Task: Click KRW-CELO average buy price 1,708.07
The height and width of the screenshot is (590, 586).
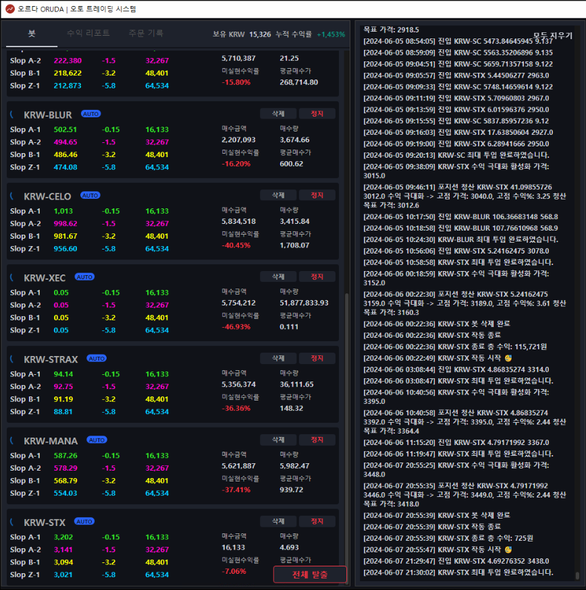Action: 294,245
